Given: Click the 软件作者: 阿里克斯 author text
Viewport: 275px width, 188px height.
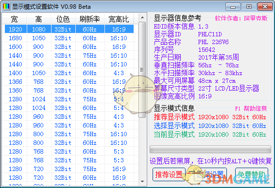Looking at the screenshot, I should coord(241,18).
